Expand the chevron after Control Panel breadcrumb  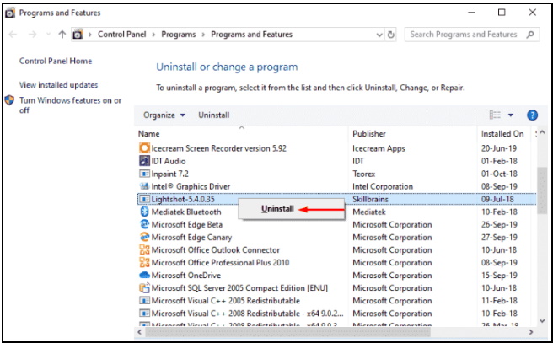click(x=153, y=35)
